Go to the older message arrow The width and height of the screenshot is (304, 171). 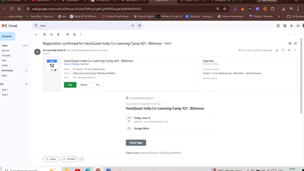pyautogui.click(x=296, y=34)
